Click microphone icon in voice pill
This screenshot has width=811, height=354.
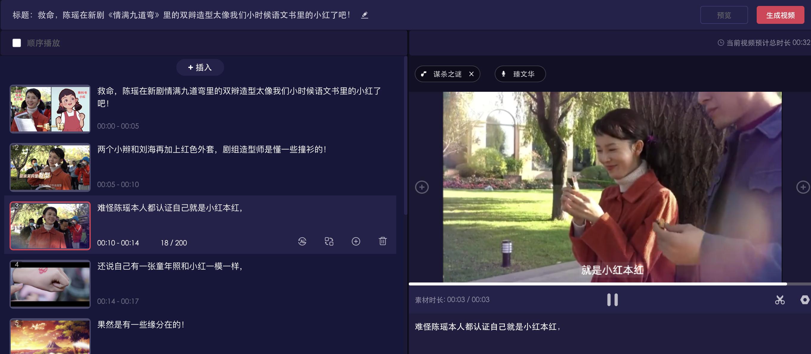[503, 74]
